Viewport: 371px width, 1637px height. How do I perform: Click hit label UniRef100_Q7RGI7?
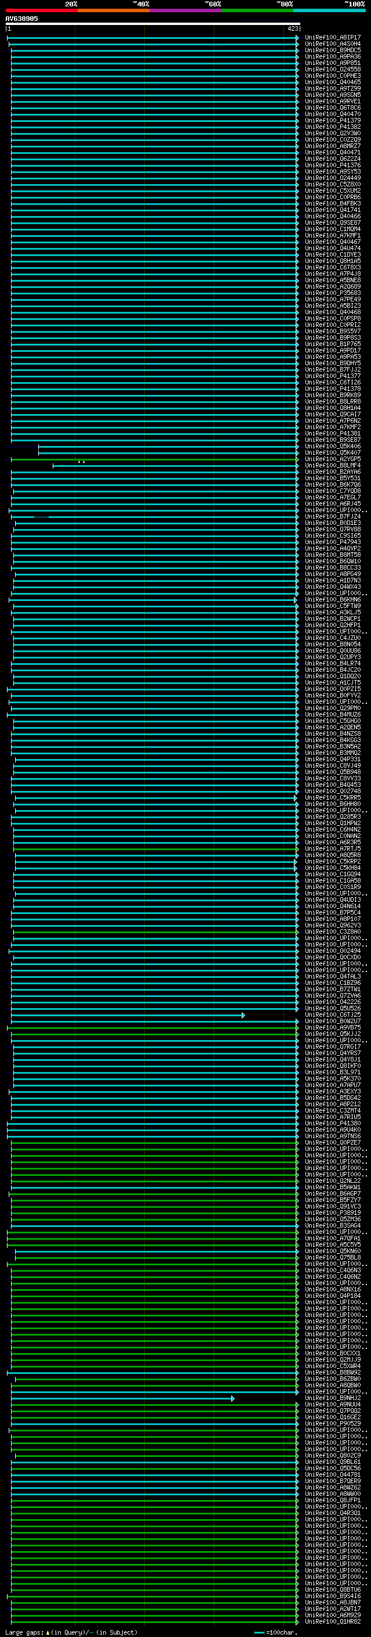[x=332, y=1046]
